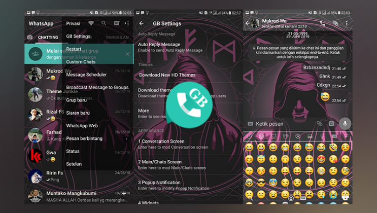The width and height of the screenshot is (377, 213).
Task: Tap the paperclip icon in chat header
Action: pos(335,23)
